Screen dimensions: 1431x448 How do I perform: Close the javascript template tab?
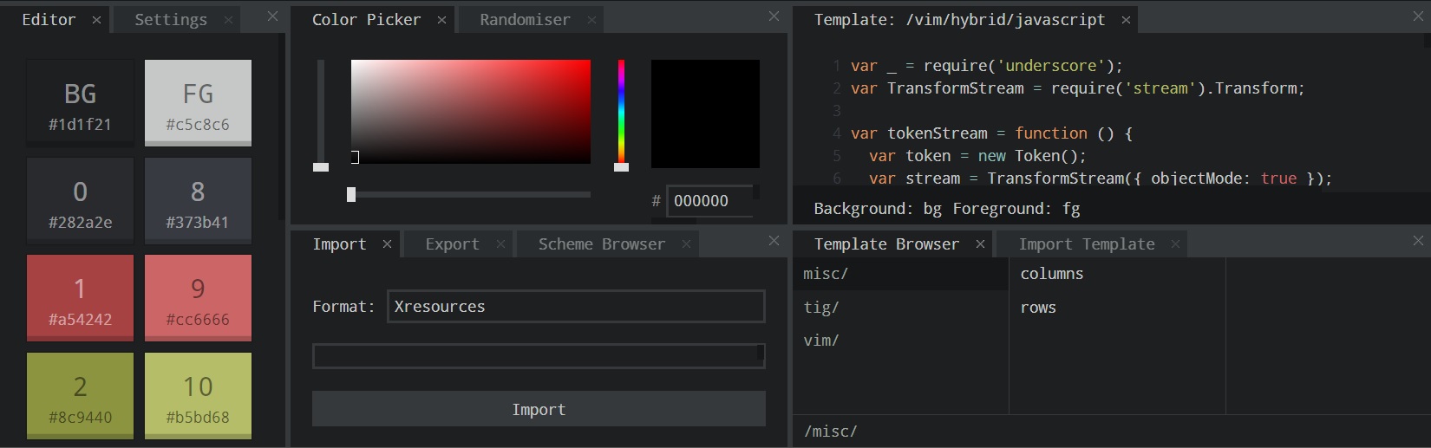coord(1126,20)
